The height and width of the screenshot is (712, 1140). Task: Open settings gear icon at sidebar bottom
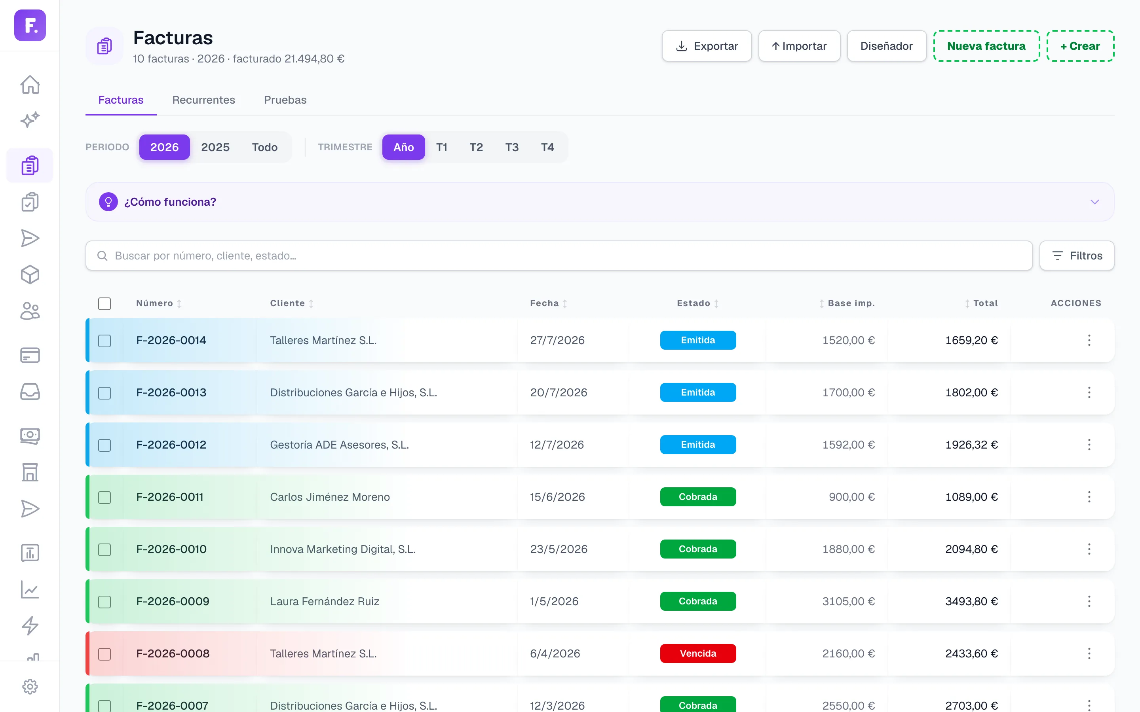click(x=30, y=687)
